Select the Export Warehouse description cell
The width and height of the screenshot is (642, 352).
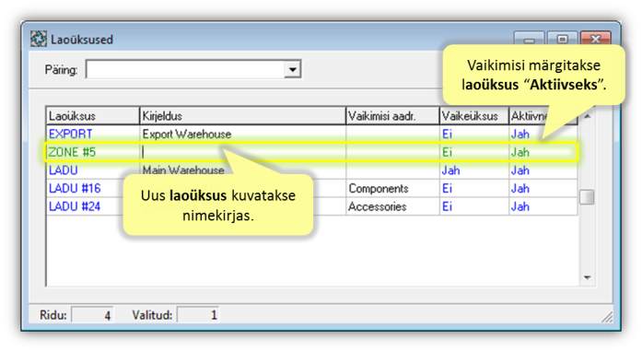click(242, 134)
